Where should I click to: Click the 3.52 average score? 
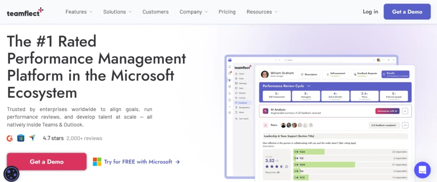point(270,160)
